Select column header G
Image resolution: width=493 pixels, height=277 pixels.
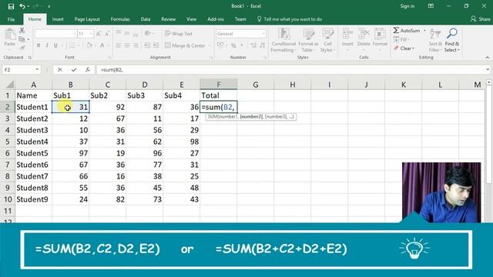(256, 85)
